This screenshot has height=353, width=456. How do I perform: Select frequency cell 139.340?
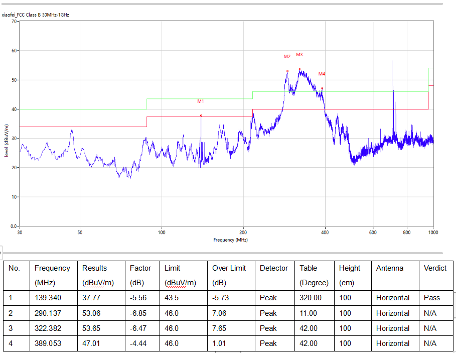48,298
